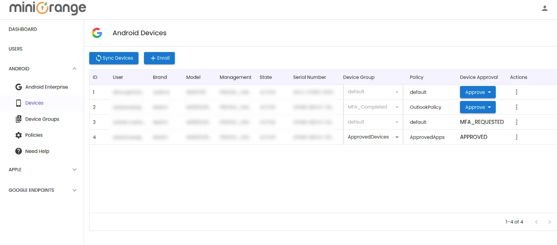Click the Need Help question mark icon

[x=18, y=151]
